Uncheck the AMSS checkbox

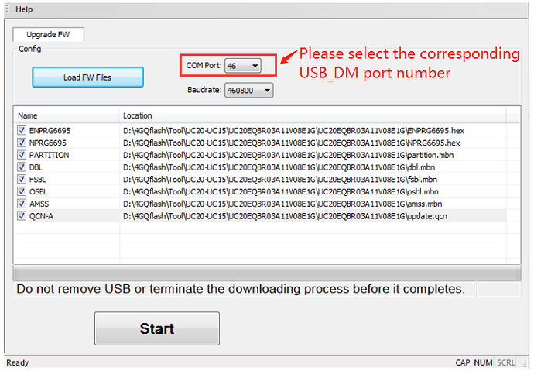click(x=22, y=204)
